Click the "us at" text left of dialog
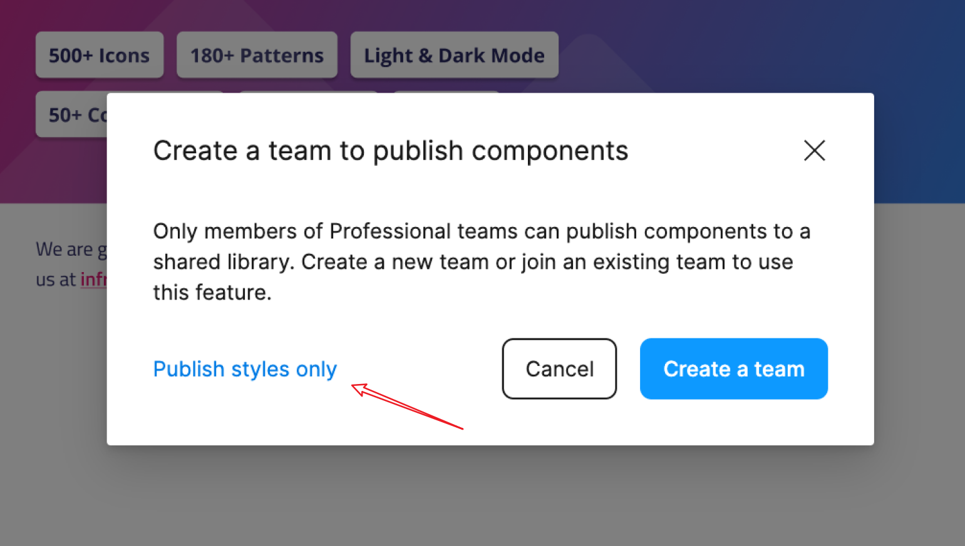This screenshot has width=965, height=546. [56, 280]
